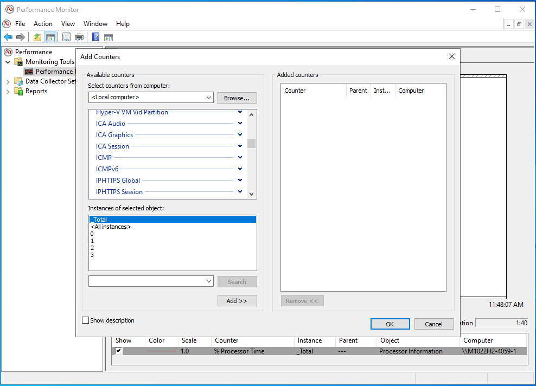The image size is (536, 386).
Task: Toggle the Show/Hide Action Pane icon
Action: click(x=109, y=37)
